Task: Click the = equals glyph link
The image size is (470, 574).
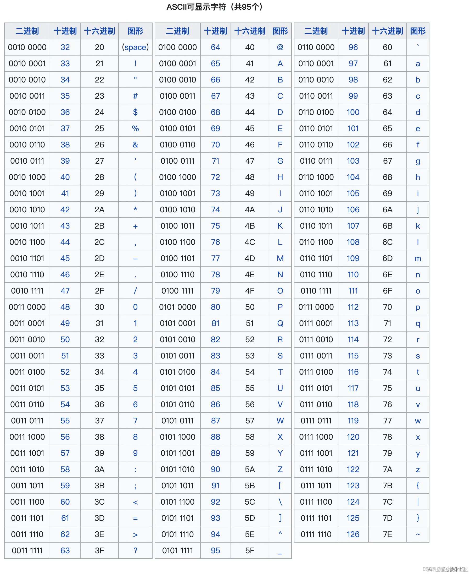Action: pyautogui.click(x=135, y=519)
